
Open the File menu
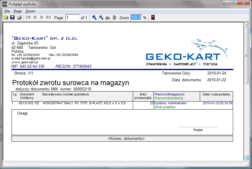click(7, 11)
